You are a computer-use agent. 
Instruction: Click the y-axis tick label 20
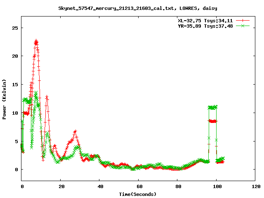[15, 56]
